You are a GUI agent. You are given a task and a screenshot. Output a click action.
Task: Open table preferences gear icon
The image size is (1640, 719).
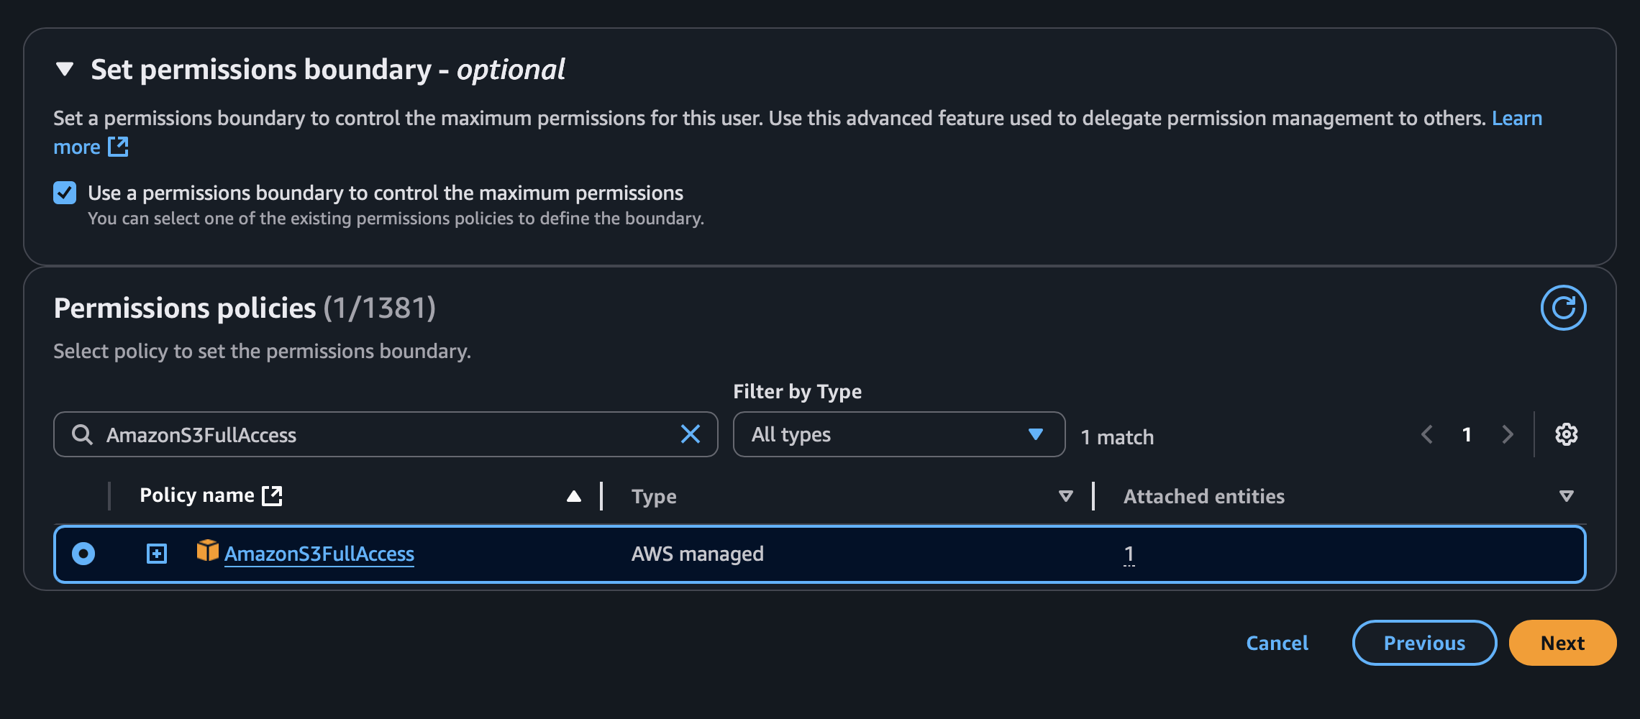(x=1566, y=434)
